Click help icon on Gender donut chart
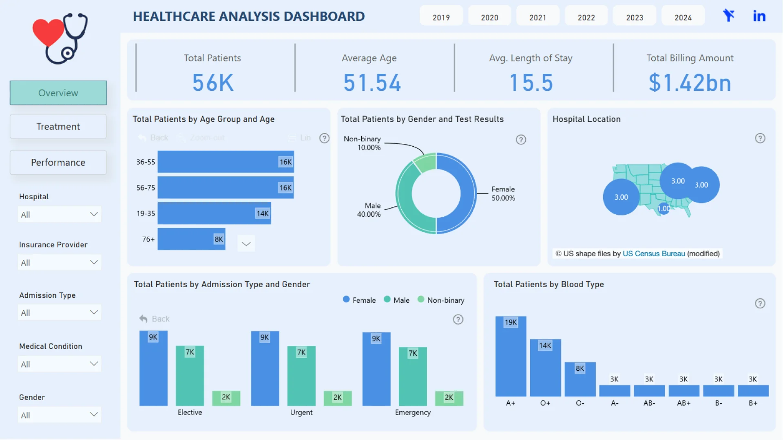Viewport: 783px width, 440px height. pyautogui.click(x=521, y=140)
